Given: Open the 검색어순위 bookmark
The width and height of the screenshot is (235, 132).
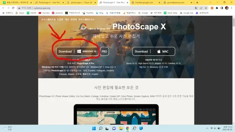Looking at the screenshot, I should pos(202,13).
